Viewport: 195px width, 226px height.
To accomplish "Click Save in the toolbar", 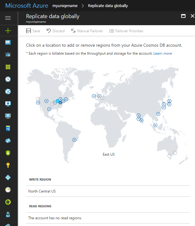I will (33, 31).
